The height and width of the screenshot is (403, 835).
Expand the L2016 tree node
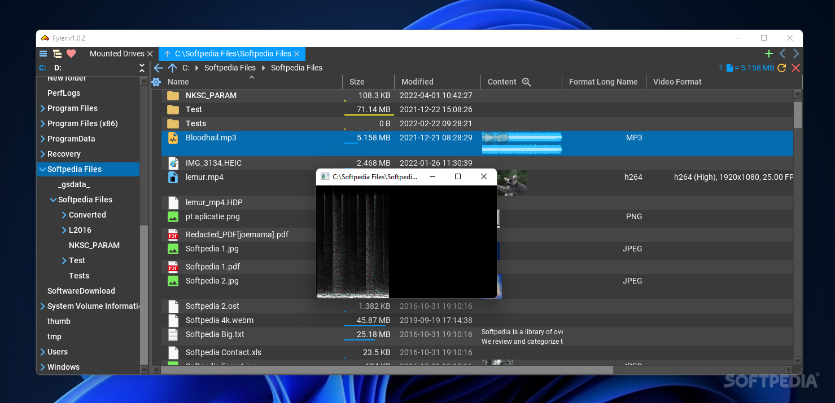click(x=64, y=230)
